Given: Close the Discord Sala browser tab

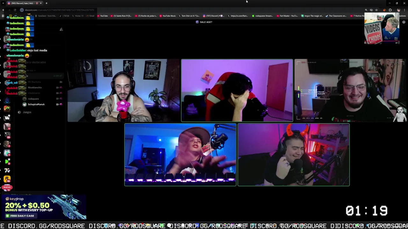Looking at the screenshot, I should [x=41, y=3].
